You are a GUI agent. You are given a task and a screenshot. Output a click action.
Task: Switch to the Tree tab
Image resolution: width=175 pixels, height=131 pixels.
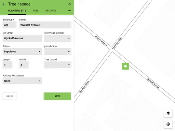coord(36,11)
